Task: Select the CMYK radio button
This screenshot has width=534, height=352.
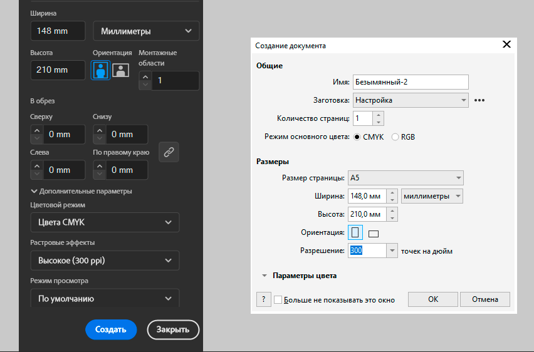Action: click(x=357, y=137)
